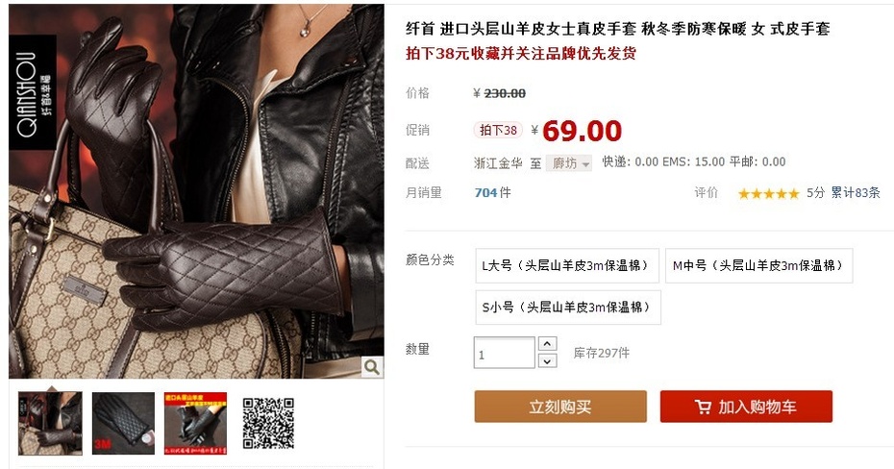Click the five-star rating icons

pos(769,194)
